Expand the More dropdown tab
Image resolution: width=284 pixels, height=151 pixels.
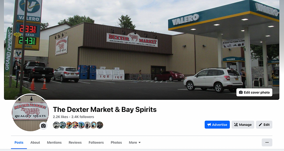(135, 143)
